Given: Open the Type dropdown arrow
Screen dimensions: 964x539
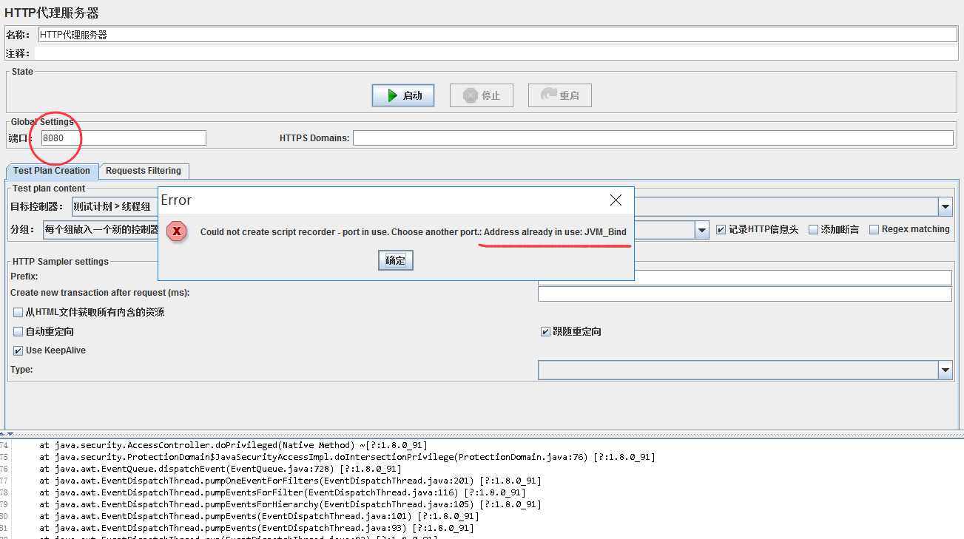Looking at the screenshot, I should (x=946, y=370).
